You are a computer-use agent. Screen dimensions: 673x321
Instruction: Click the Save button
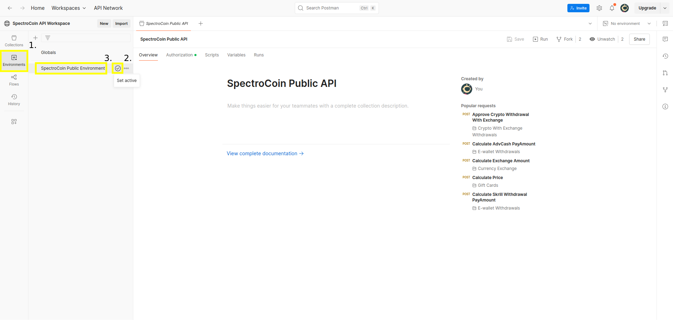(x=515, y=39)
